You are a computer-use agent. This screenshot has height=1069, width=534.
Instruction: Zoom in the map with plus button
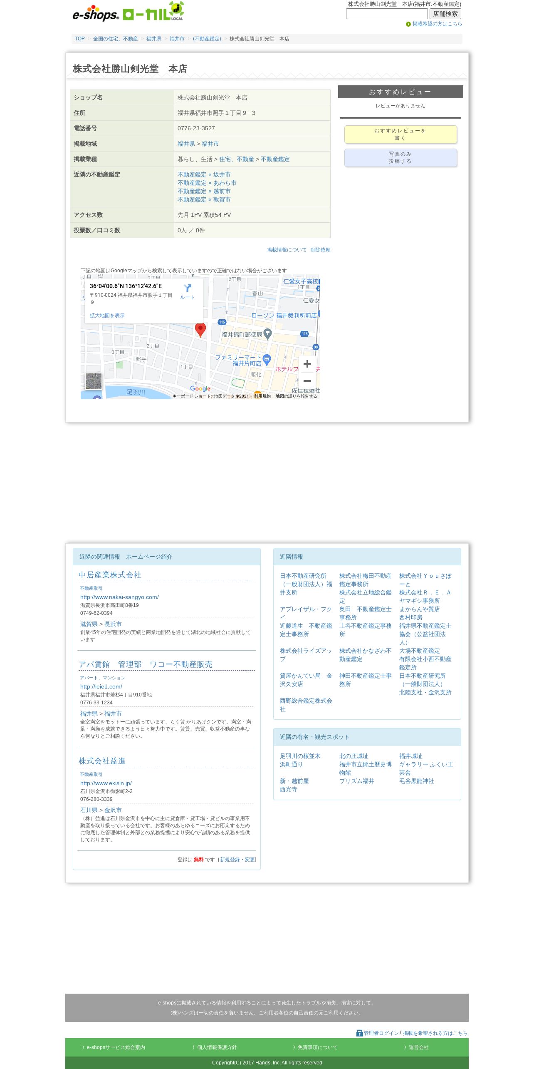(x=307, y=364)
